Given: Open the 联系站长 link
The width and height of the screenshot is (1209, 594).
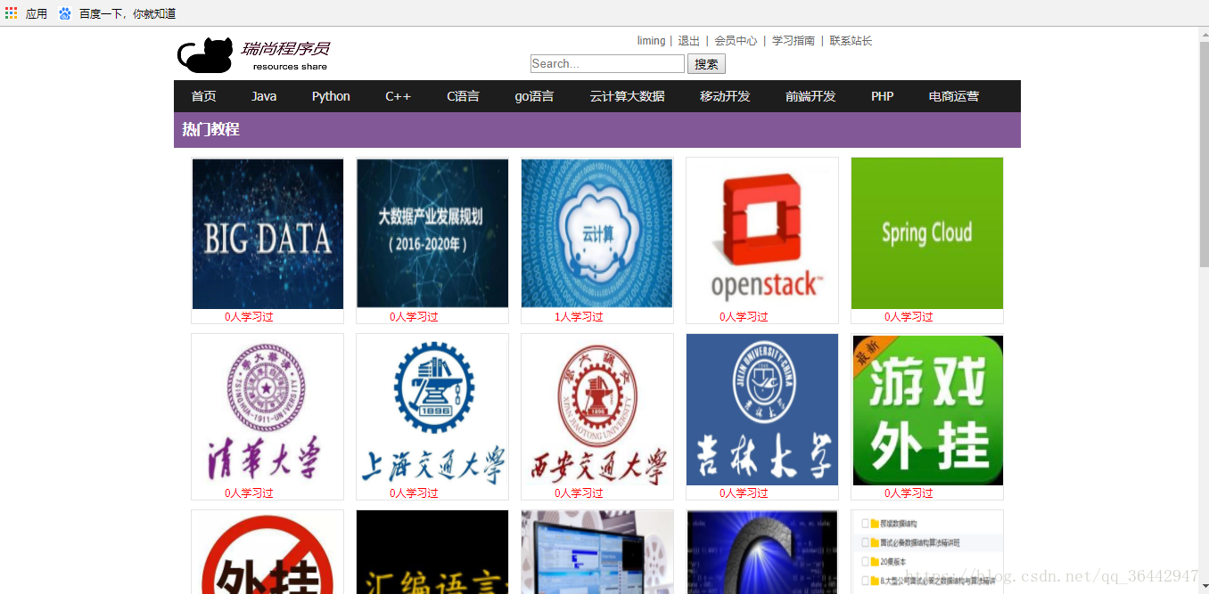Looking at the screenshot, I should click(x=851, y=41).
